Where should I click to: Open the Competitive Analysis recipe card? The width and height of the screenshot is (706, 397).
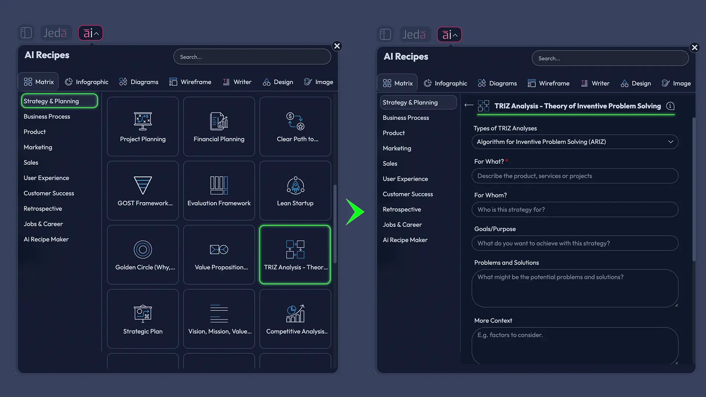coord(295,319)
